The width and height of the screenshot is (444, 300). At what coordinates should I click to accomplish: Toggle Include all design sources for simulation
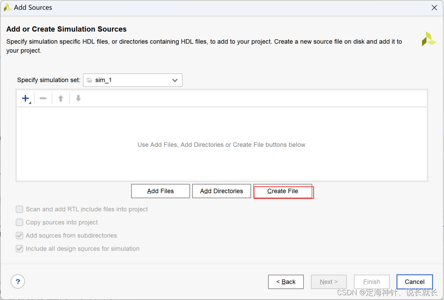pyautogui.click(x=20, y=249)
